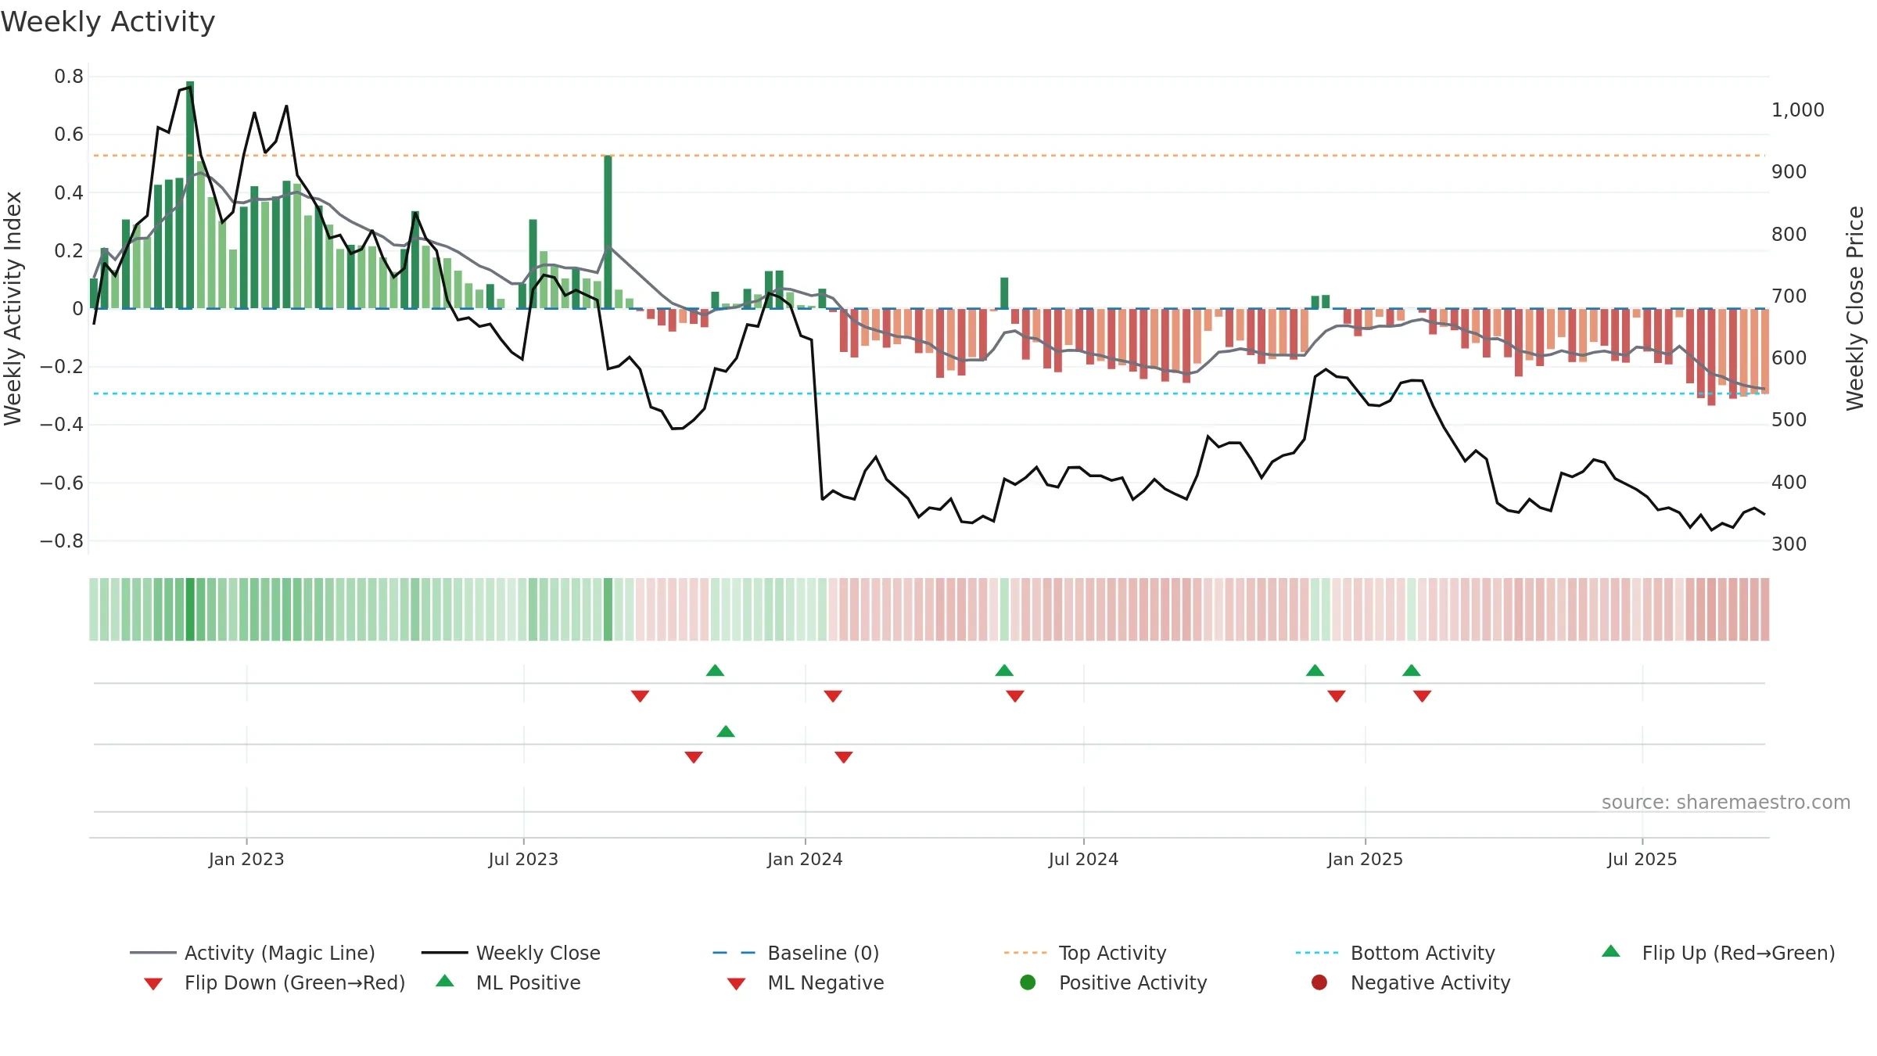Image resolution: width=1877 pixels, height=1056 pixels.
Task: Toggle the Flip Up (Red→Green) legend entry
Action: 1718,953
